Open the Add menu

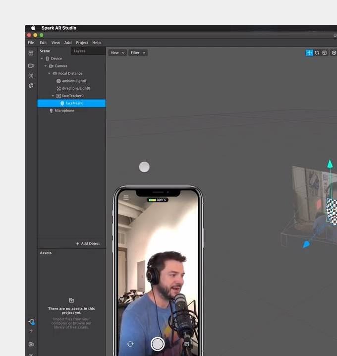68,43
